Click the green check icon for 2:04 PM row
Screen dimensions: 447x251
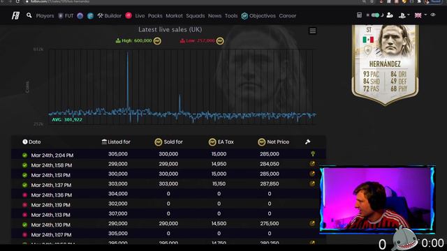[25, 155]
